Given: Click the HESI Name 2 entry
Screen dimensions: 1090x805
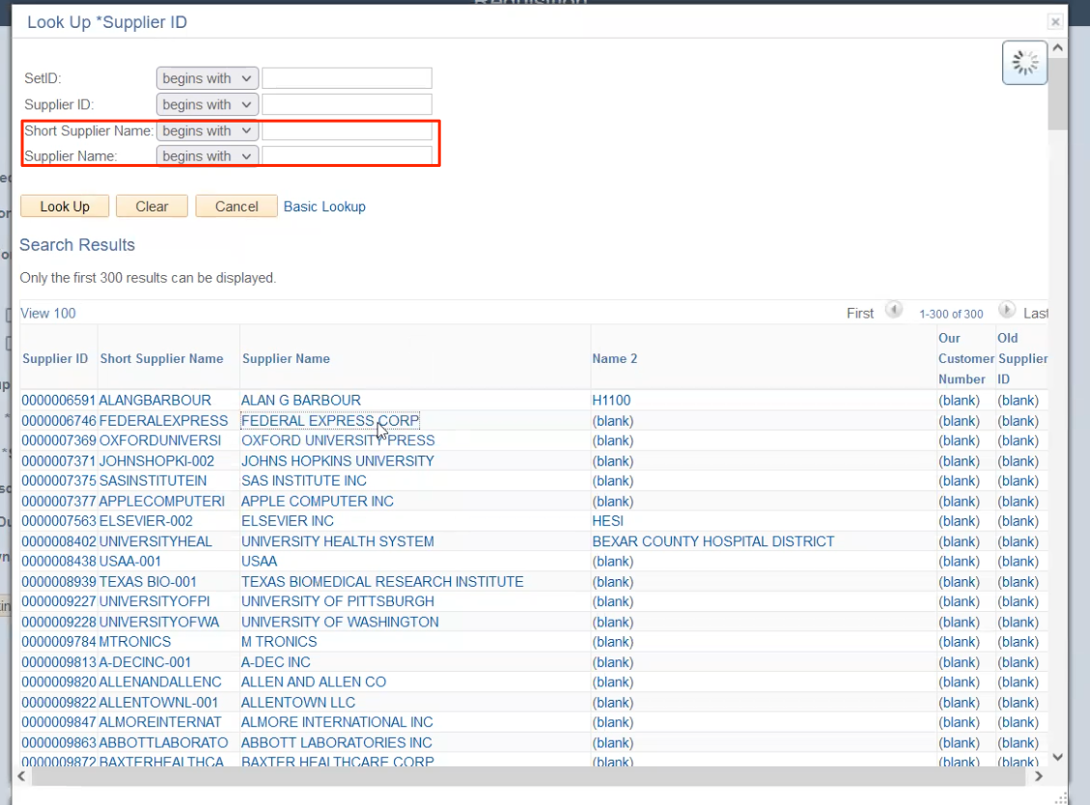Looking at the screenshot, I should click(607, 521).
